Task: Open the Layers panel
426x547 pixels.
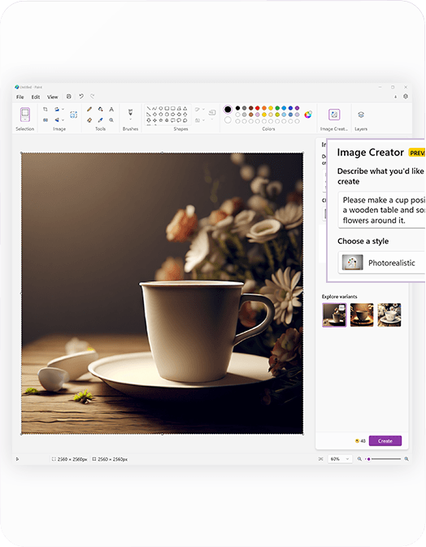Action: (x=361, y=115)
